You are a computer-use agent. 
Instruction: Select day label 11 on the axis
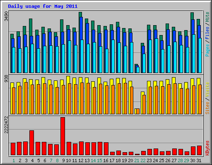[x=75, y=160]
